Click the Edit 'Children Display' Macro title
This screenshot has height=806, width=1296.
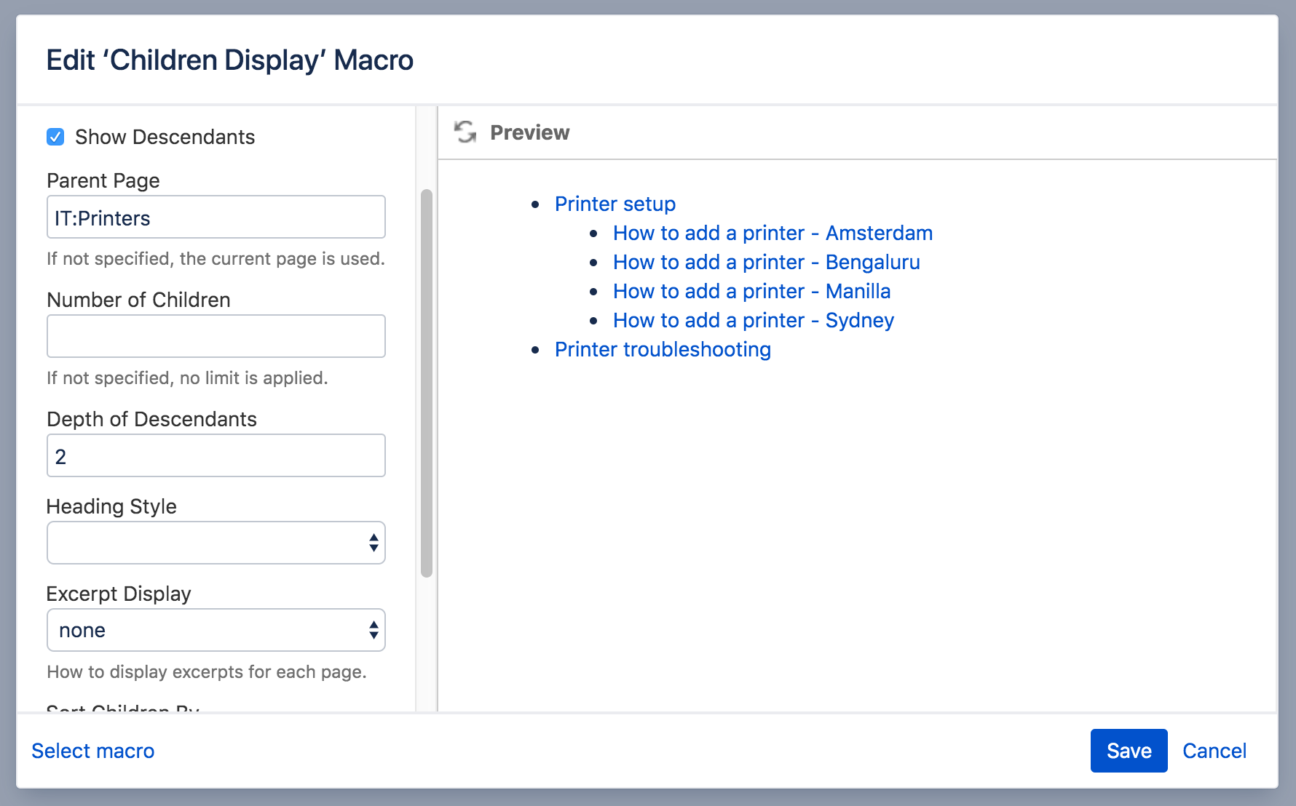[229, 60]
